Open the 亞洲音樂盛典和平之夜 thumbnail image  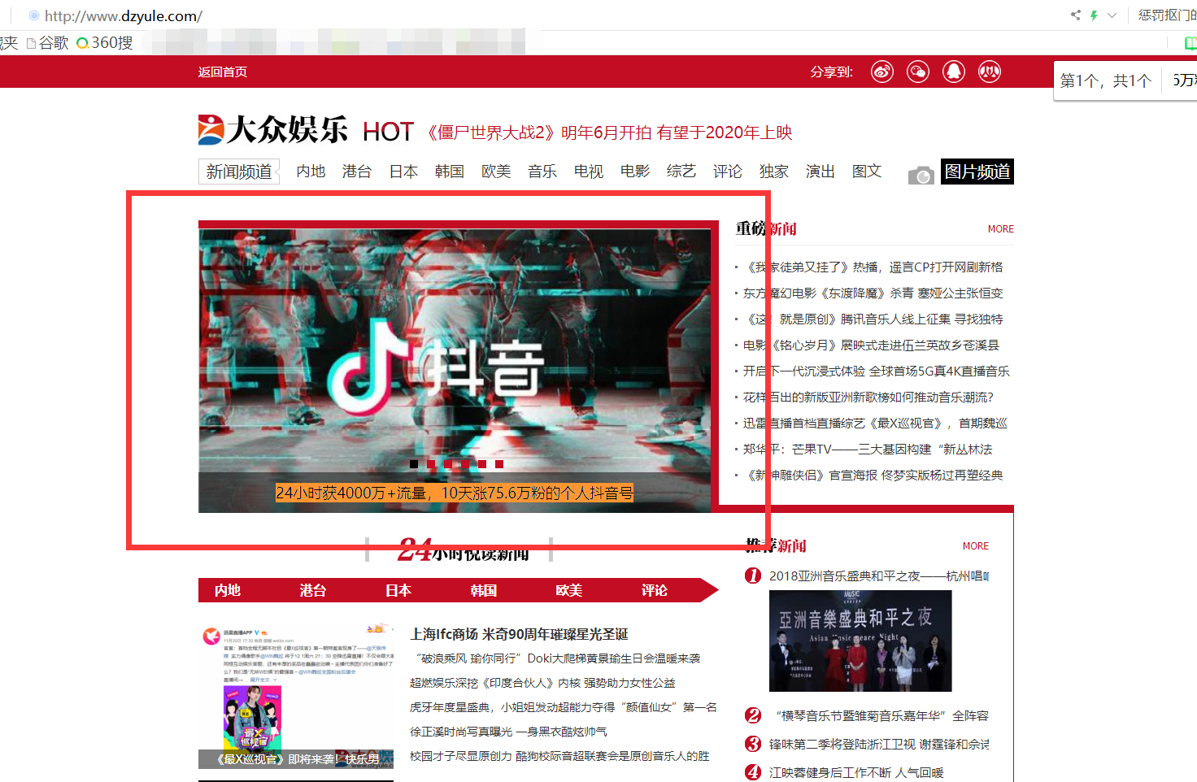(x=860, y=641)
